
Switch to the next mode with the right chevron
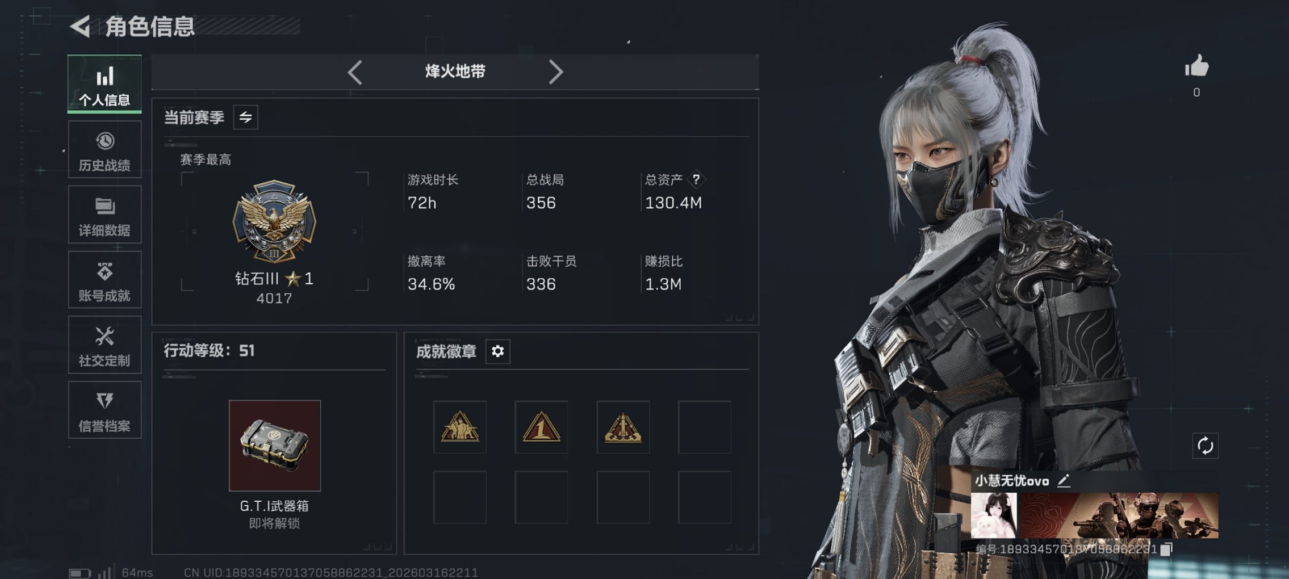coord(556,72)
